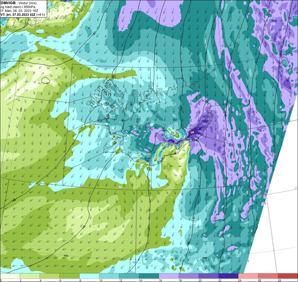
Task: Select the legend swatch between 18 and 20
Action: 189,276
